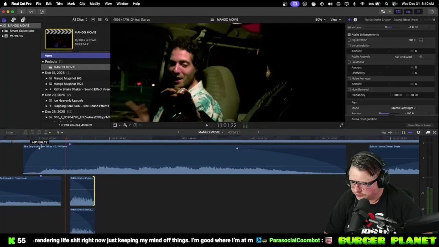Open the Modify menu

[95, 4]
